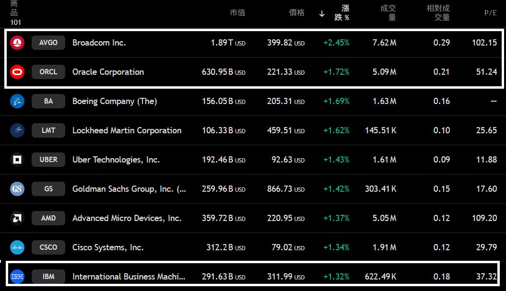Click the P/E column header
The height and width of the screenshot is (291, 506).
[x=490, y=13]
